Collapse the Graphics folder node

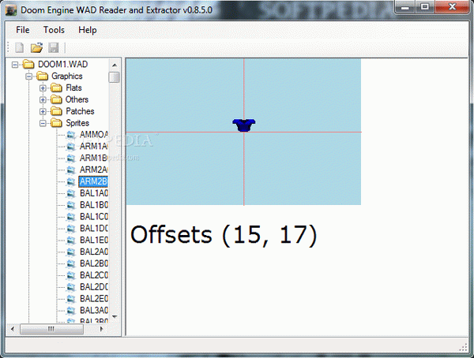[x=28, y=76]
